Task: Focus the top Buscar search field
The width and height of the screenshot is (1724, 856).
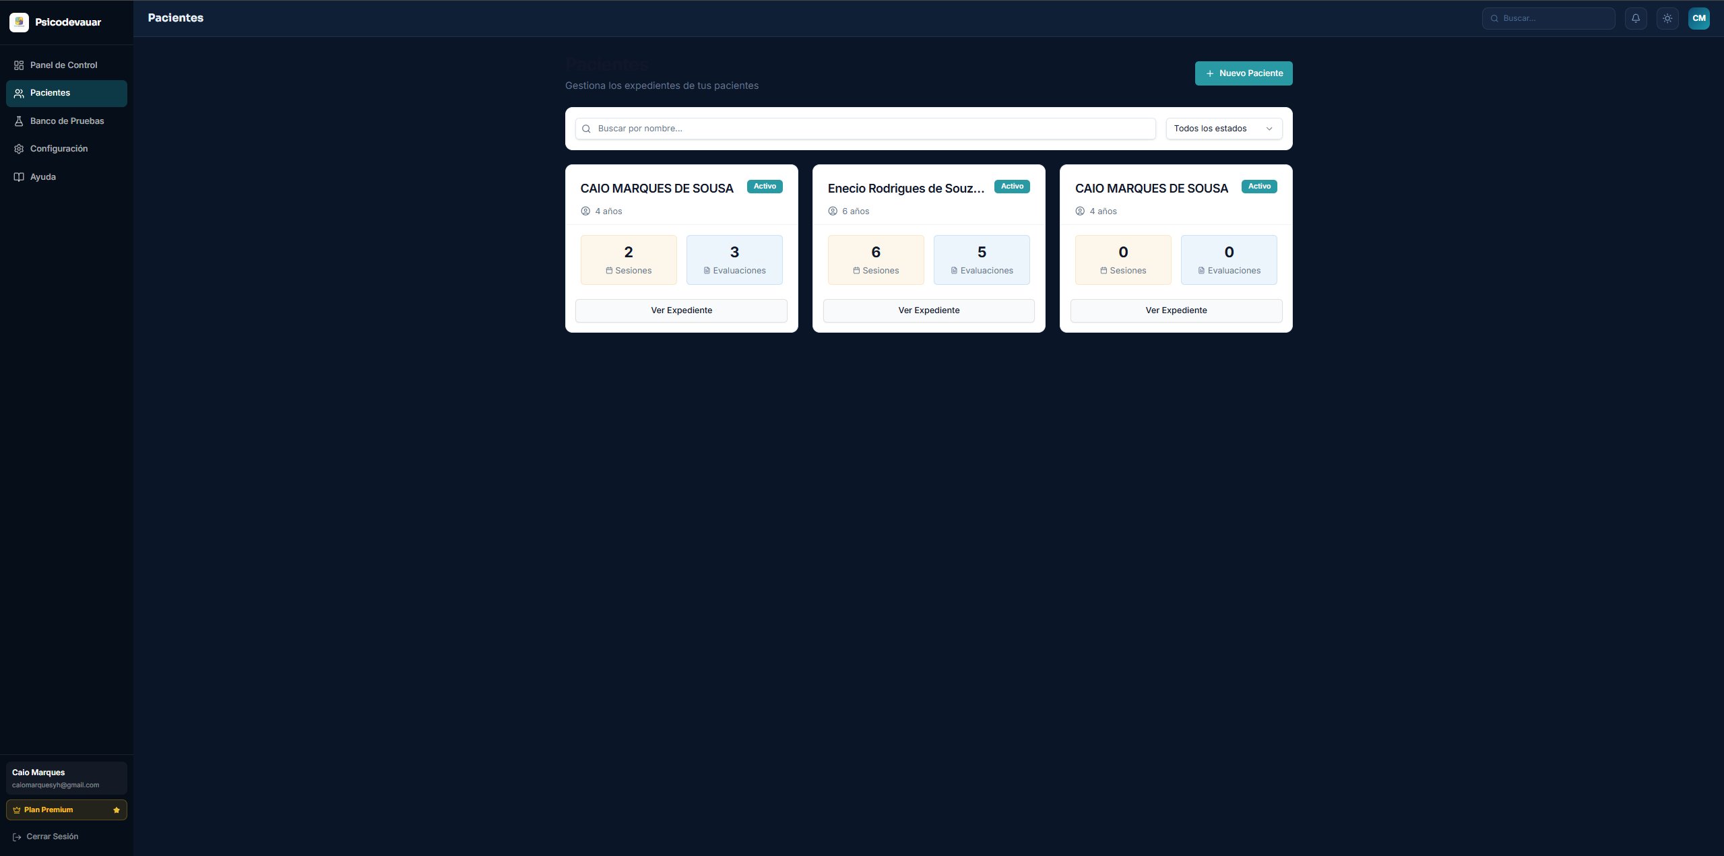Action: (x=1548, y=18)
